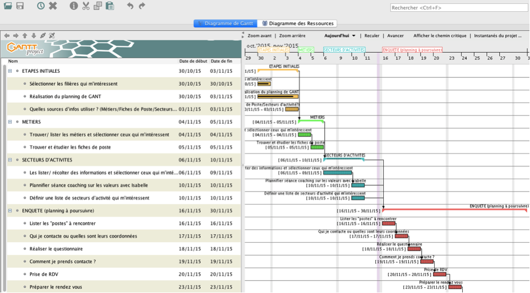Select task Définir une liste de secteurs d'activité
530x293 pixels.
point(89,198)
